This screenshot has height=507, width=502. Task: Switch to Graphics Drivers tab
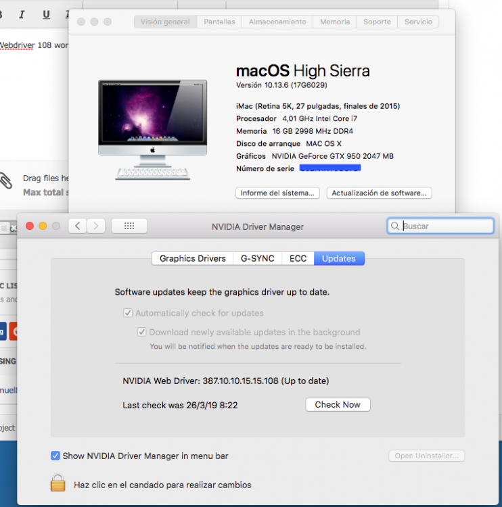[x=193, y=259]
